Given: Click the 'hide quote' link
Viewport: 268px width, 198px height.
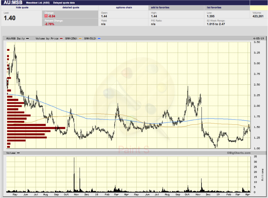Looking at the screenshot, I should 22,8.
